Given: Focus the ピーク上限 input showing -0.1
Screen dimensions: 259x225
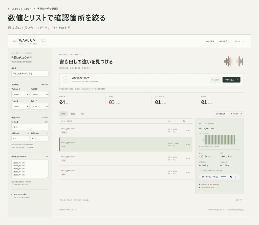Looking at the screenshot, I should point(30,127).
